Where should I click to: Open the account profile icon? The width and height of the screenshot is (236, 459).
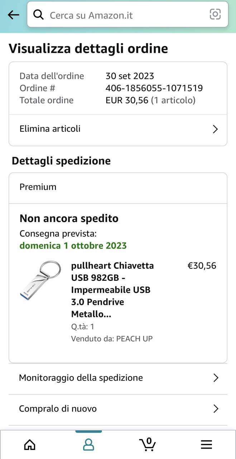pos(88,445)
